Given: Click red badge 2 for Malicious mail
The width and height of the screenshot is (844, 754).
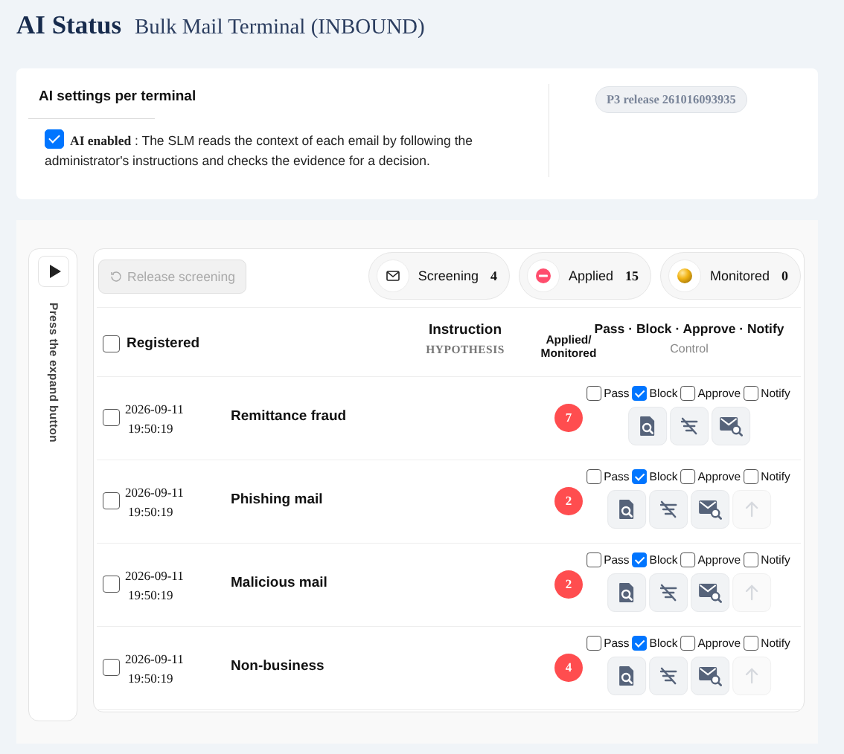Looking at the screenshot, I should (x=569, y=584).
